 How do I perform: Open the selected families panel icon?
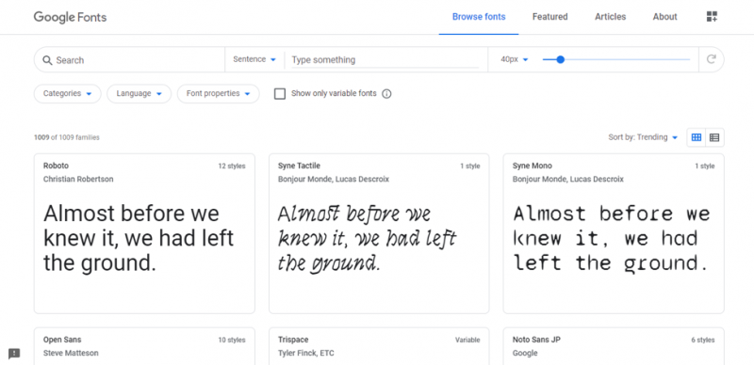[x=712, y=17]
